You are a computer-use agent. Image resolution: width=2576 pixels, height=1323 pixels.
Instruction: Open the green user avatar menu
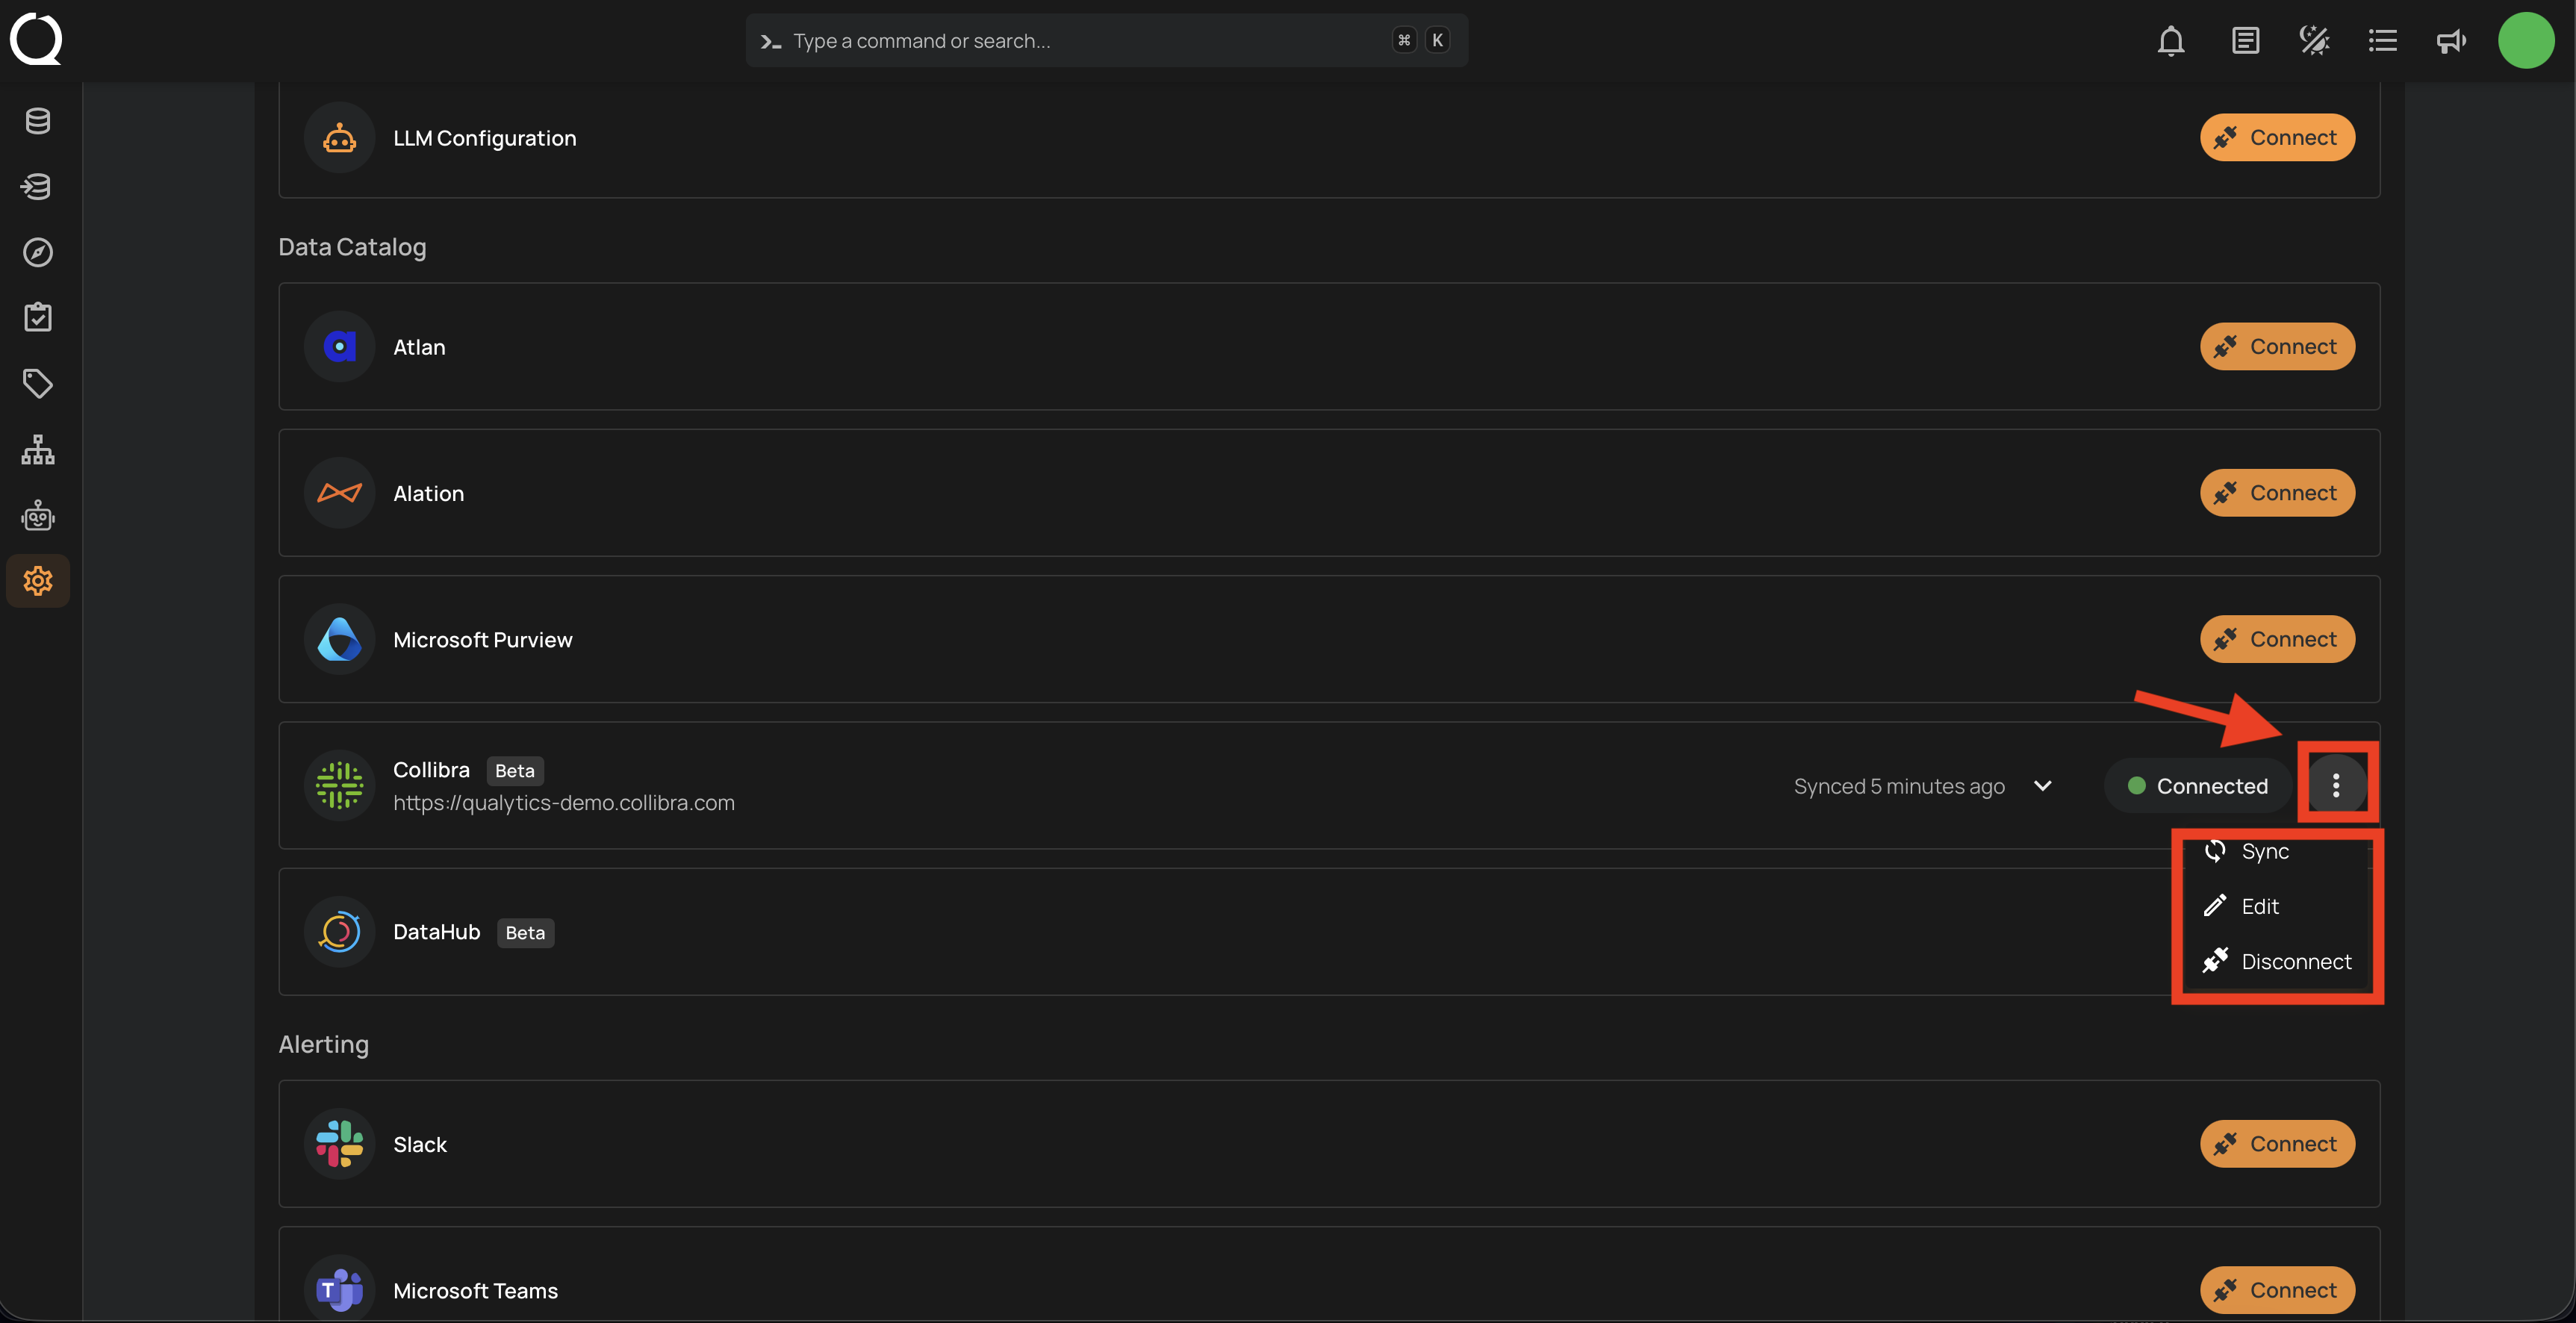coord(2526,41)
